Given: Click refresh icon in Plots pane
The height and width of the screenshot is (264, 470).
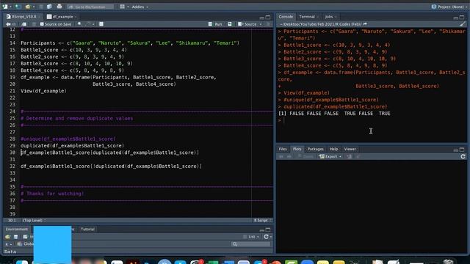Looking at the screenshot, I should click(463, 156).
